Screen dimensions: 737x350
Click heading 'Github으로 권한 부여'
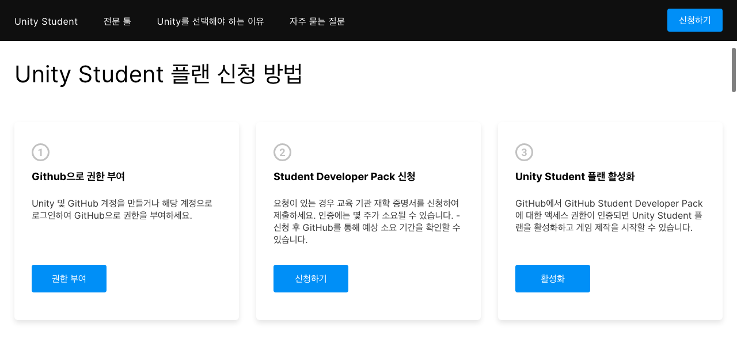78,177
